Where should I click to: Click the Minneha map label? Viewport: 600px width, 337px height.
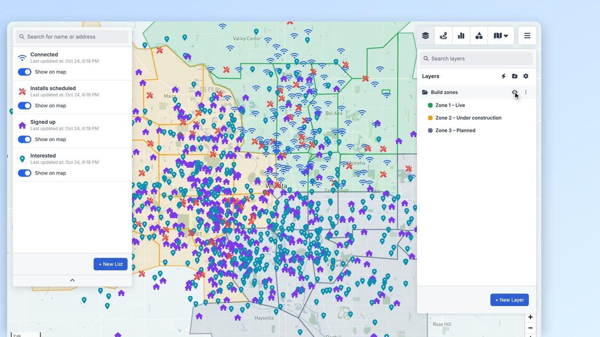click(356, 163)
